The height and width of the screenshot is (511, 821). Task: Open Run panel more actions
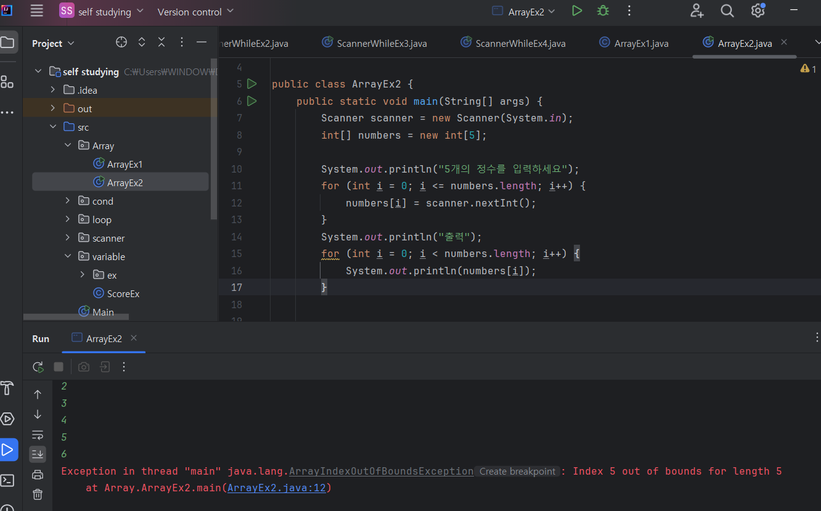[x=124, y=367]
